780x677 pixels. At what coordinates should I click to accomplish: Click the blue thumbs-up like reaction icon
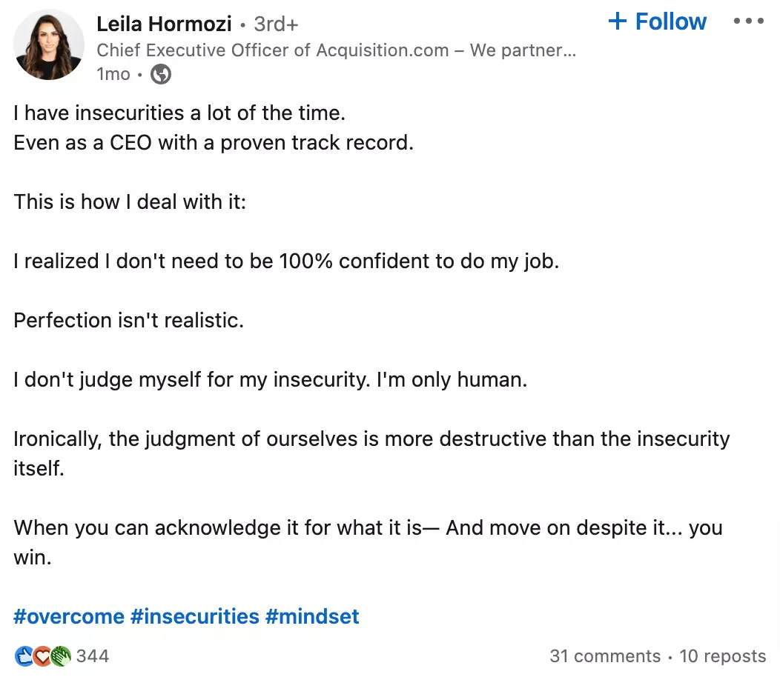pyautogui.click(x=24, y=656)
